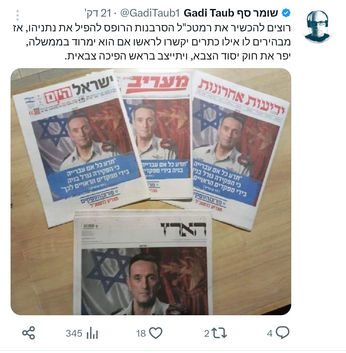Click the @GadiTaub1 handle link
346x353 pixels.
coord(150,13)
